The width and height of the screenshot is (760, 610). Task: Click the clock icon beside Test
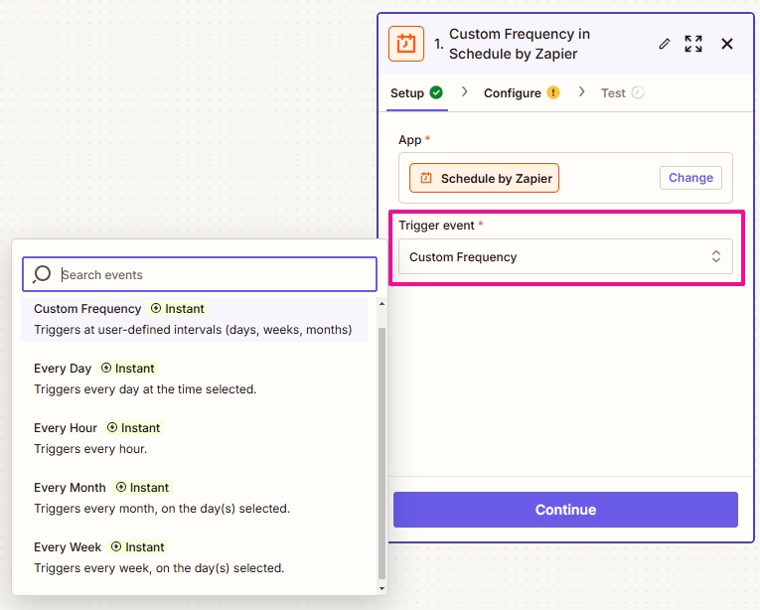638,92
